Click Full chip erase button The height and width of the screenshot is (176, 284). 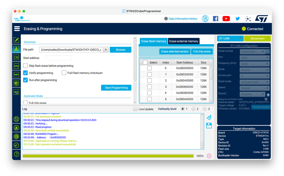pos(202,52)
